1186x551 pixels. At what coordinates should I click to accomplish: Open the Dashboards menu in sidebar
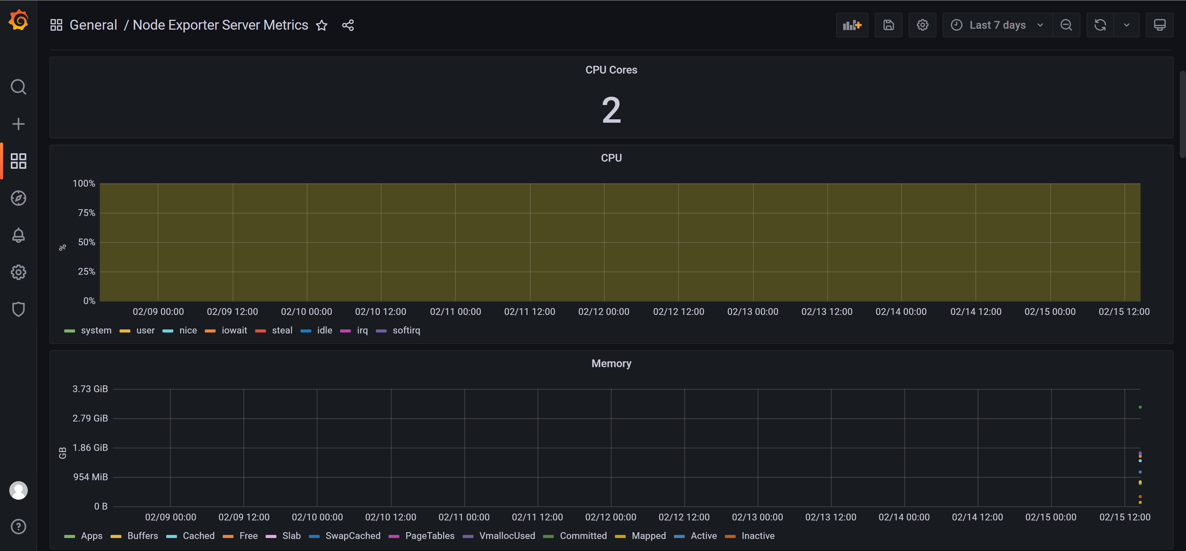[19, 161]
